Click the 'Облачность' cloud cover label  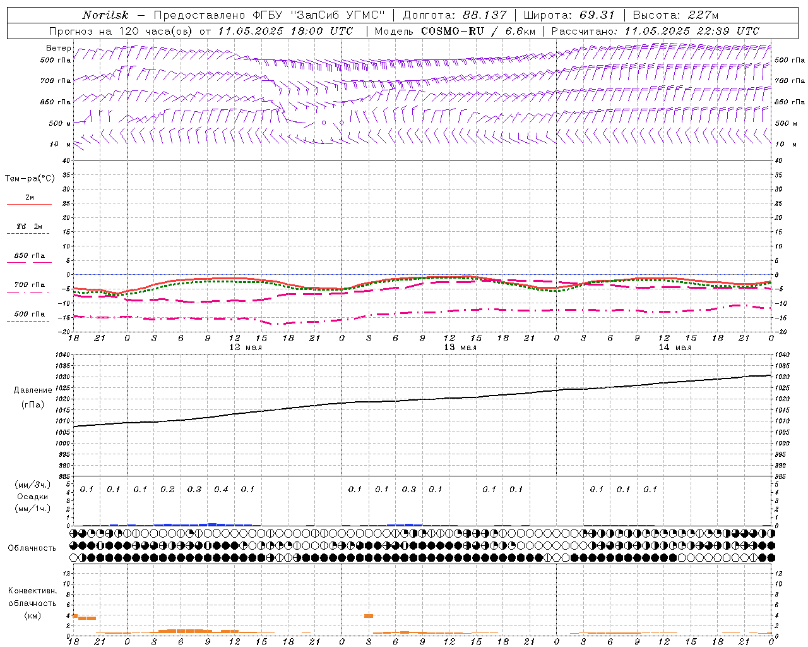pyautogui.click(x=32, y=548)
